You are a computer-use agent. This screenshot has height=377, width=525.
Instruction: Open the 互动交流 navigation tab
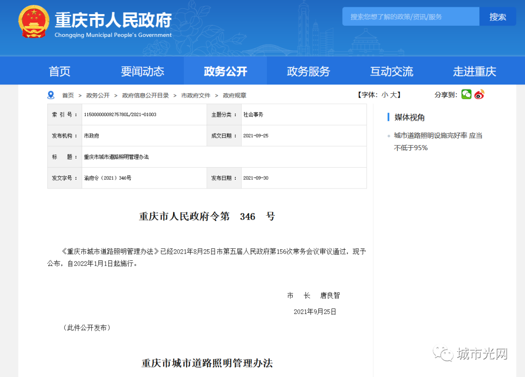391,71
